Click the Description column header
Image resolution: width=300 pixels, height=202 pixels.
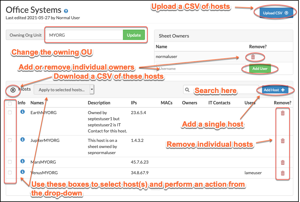coord(99,103)
